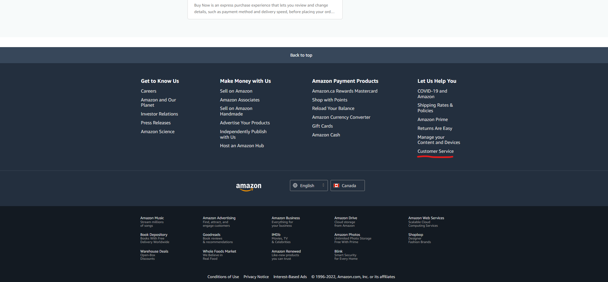Read the Privacy Notice
This screenshot has height=282, width=608.
click(x=256, y=277)
